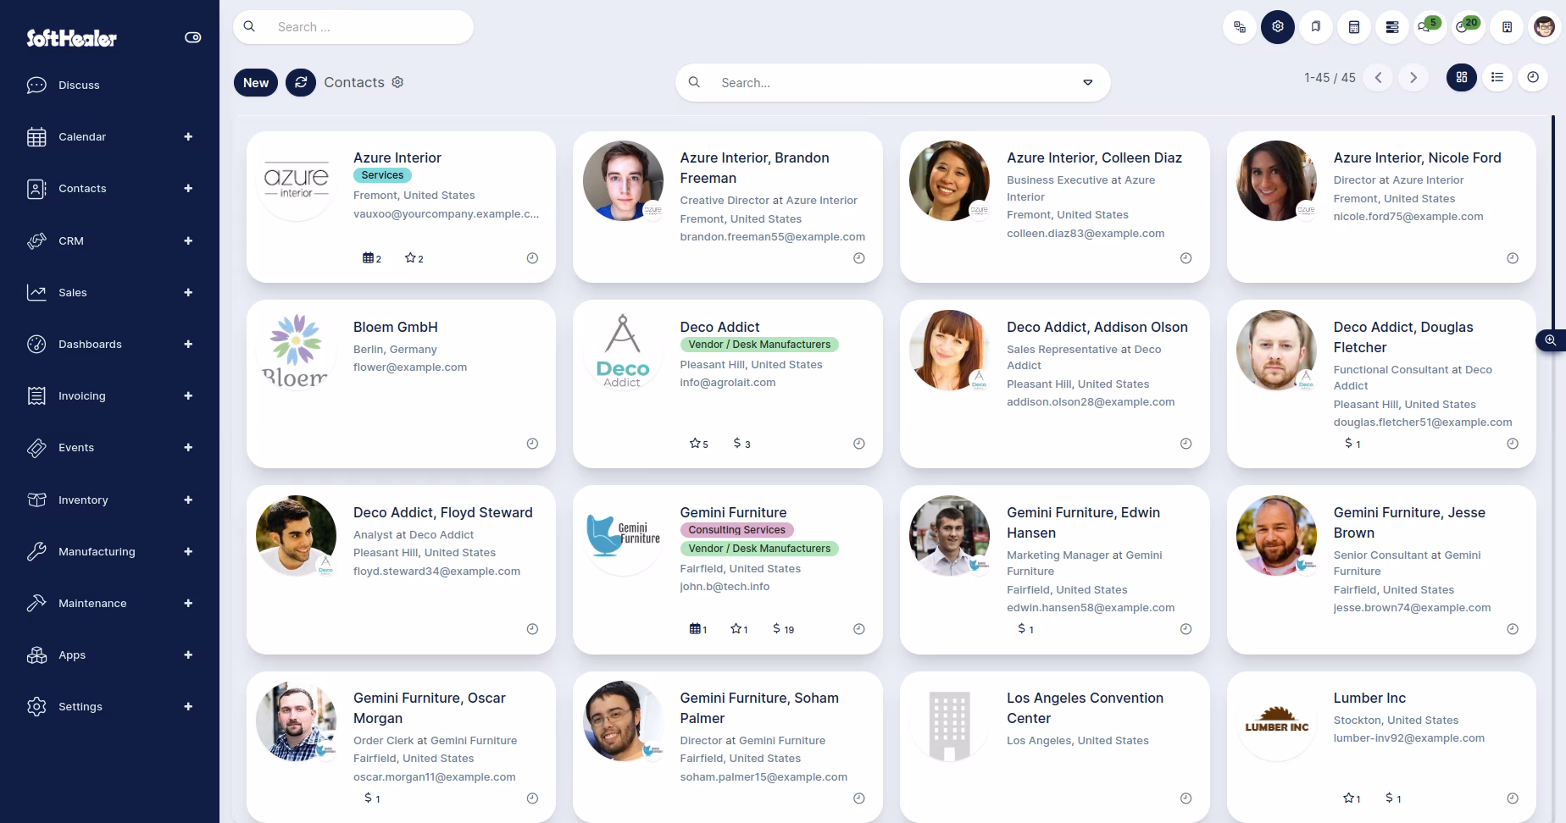Click meetings counter on Azure Interior card

coord(372,258)
